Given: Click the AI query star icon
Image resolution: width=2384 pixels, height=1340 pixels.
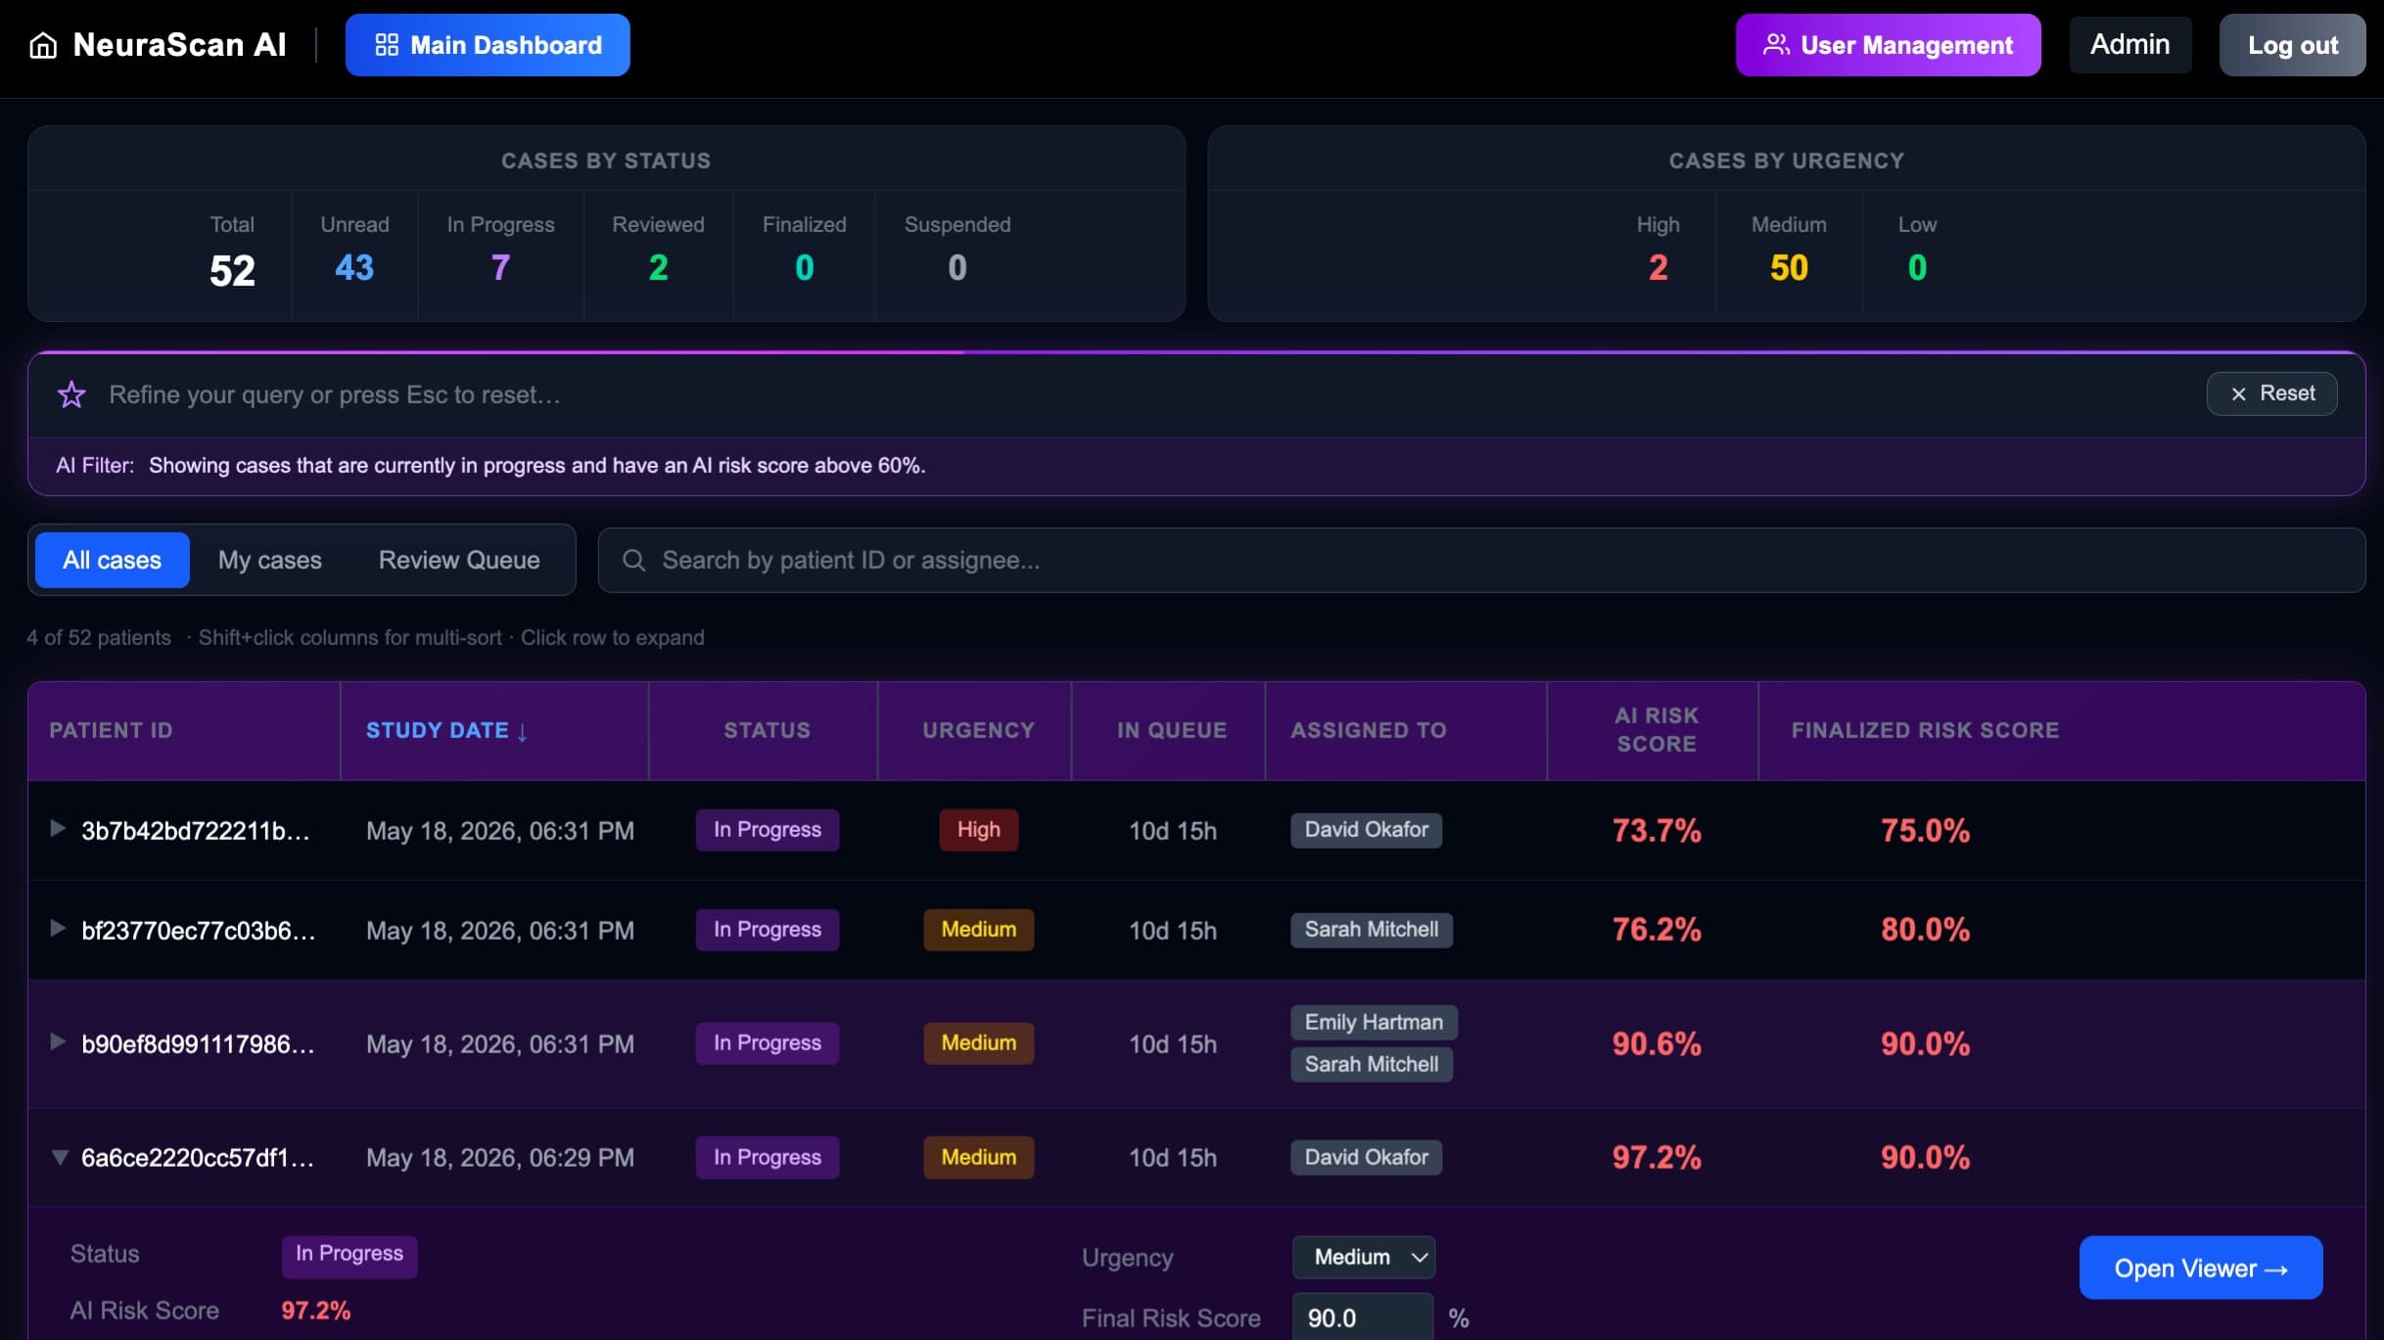Looking at the screenshot, I should 71,394.
